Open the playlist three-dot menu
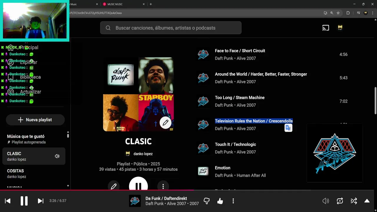Screen dimensions: 377x212 coord(163,186)
